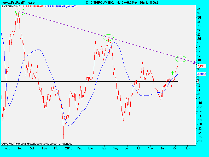Click the Jul month label on time axis
The image size is (209, 157).
[x=138, y=148]
